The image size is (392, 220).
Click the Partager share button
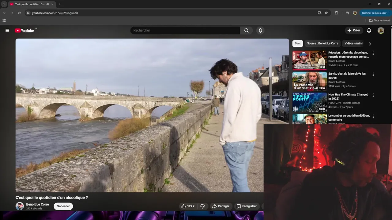tap(221, 206)
